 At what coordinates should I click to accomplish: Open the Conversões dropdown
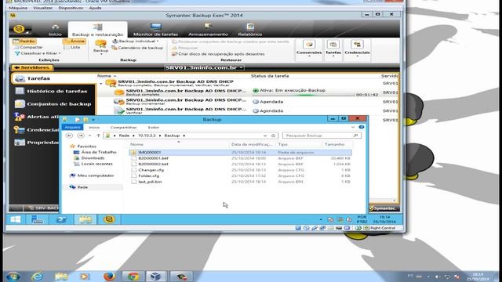click(x=309, y=49)
